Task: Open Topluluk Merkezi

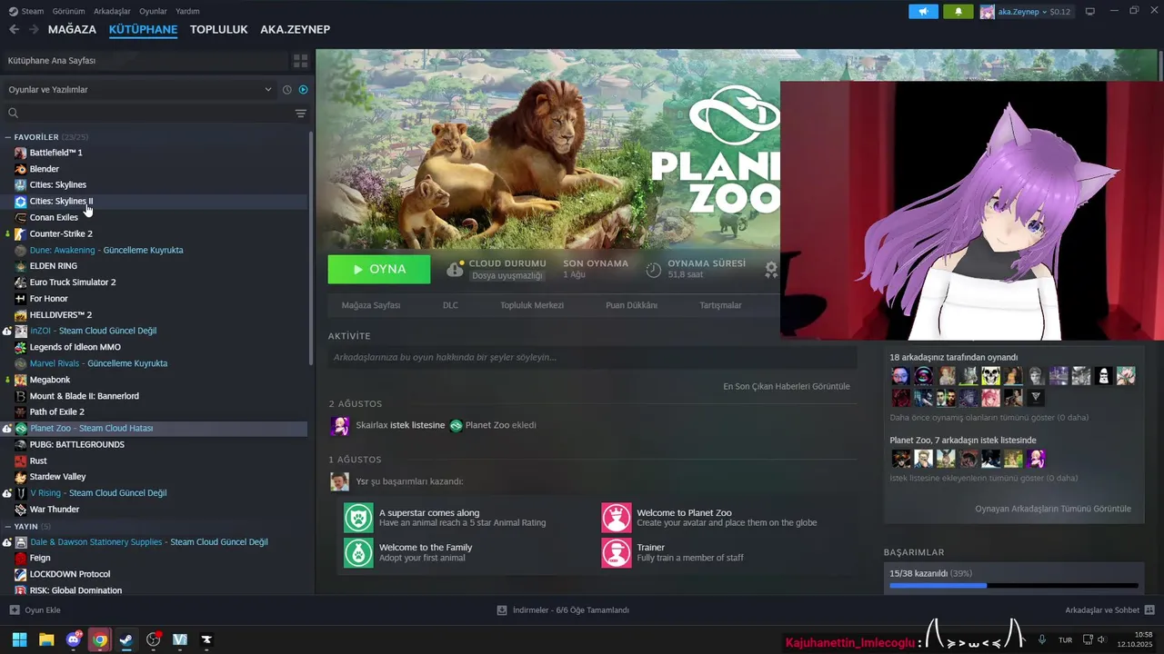Action: point(532,305)
